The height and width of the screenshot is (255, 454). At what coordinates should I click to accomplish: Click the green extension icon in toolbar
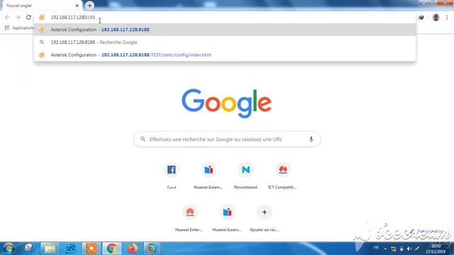tap(421, 17)
